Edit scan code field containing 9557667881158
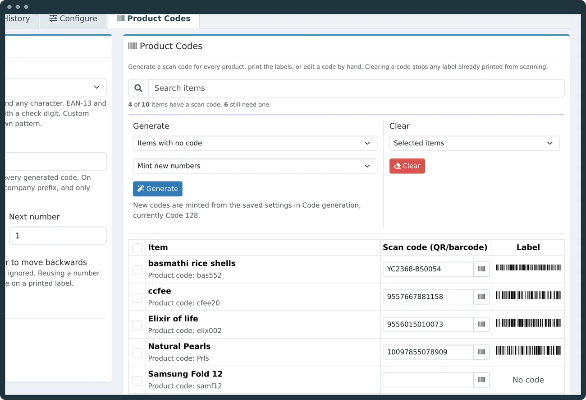 428,297
